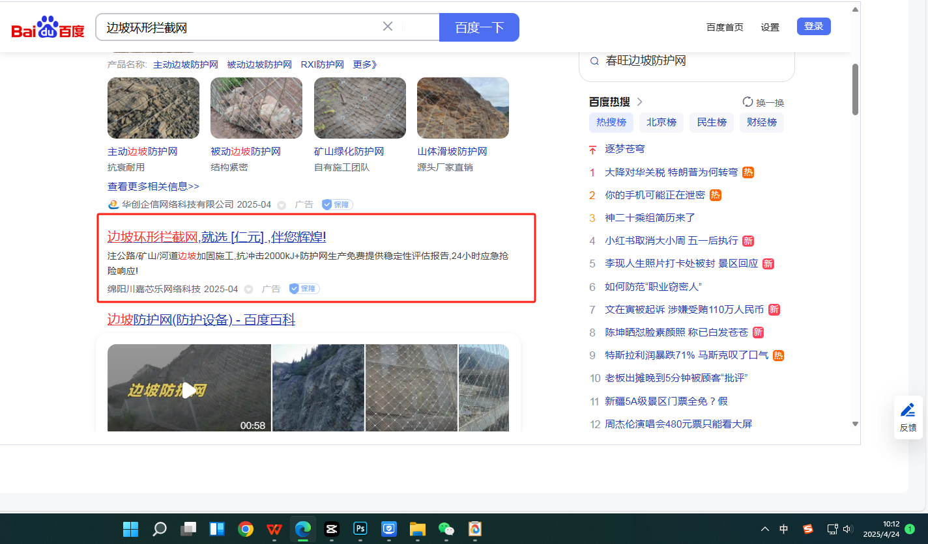Open hot search 特斯拉利润暴跌71% 马斯克叹了口气
Viewport: 928px width, 544px height.
(x=686, y=355)
